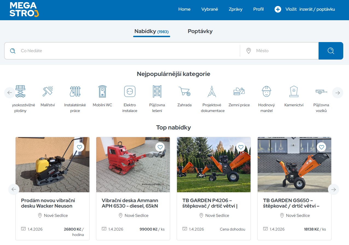
Task: Open the Vybrané menu item
Action: pos(210,9)
